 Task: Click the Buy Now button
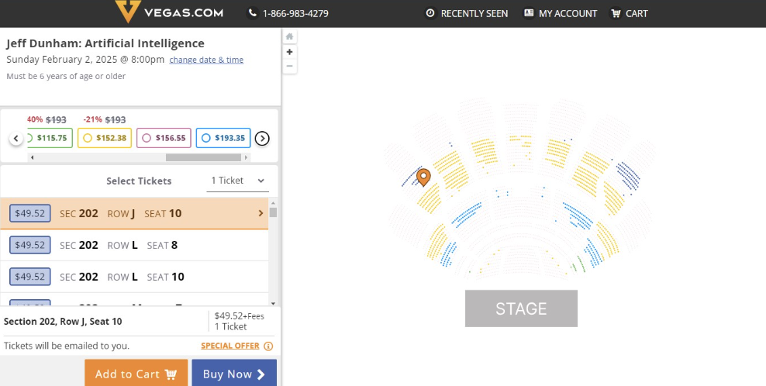click(x=234, y=374)
